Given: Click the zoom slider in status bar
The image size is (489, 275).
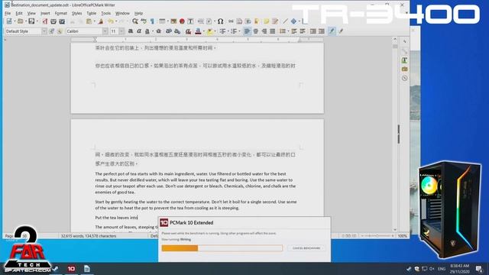Looking at the screenshot, I should pyautogui.click(x=377, y=236).
